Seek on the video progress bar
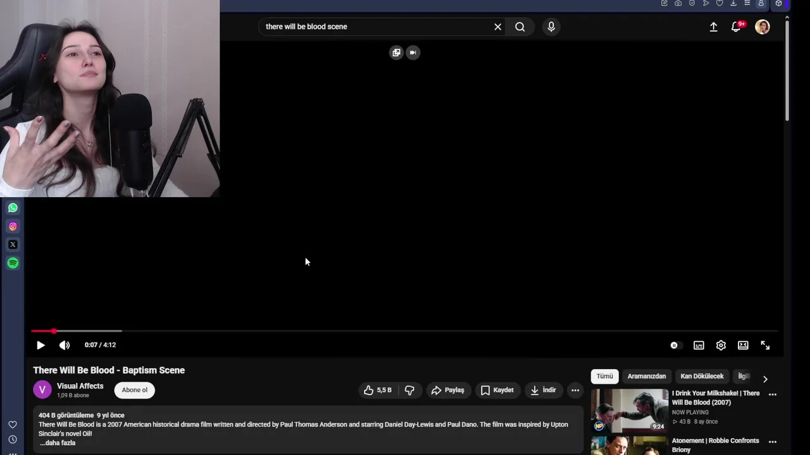810x455 pixels. pos(404,331)
